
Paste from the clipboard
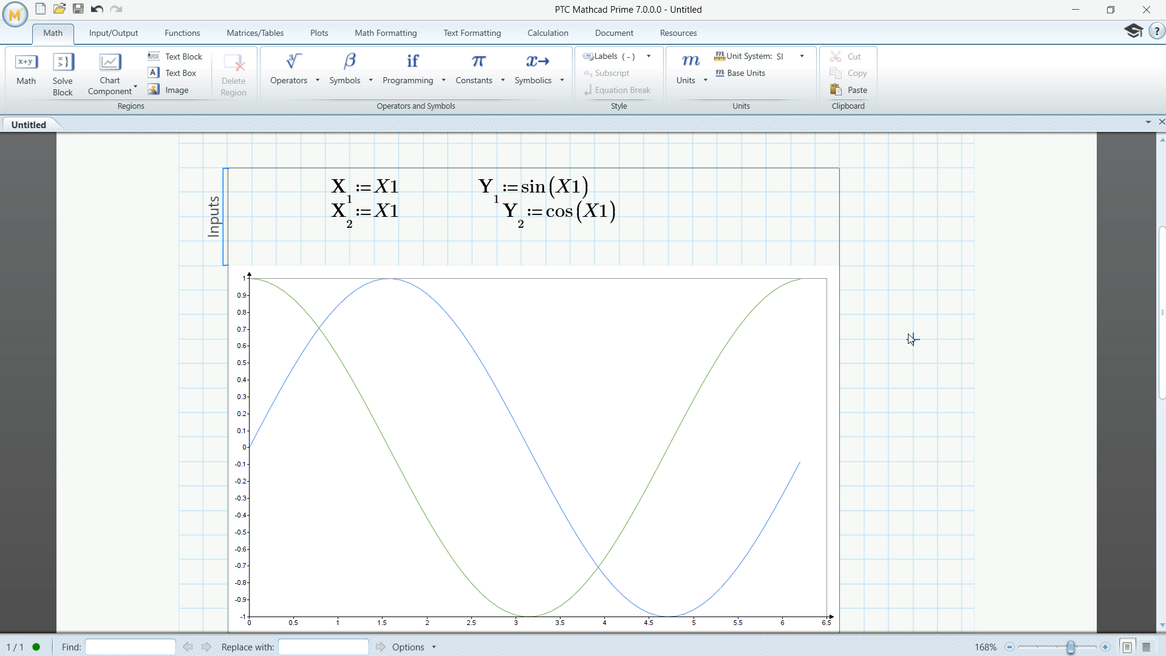[848, 90]
